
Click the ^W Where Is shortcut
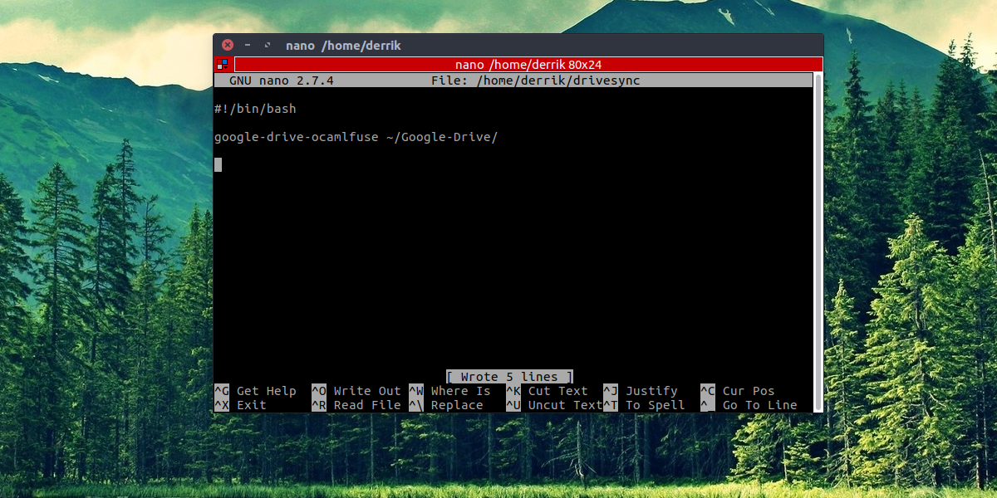[449, 391]
